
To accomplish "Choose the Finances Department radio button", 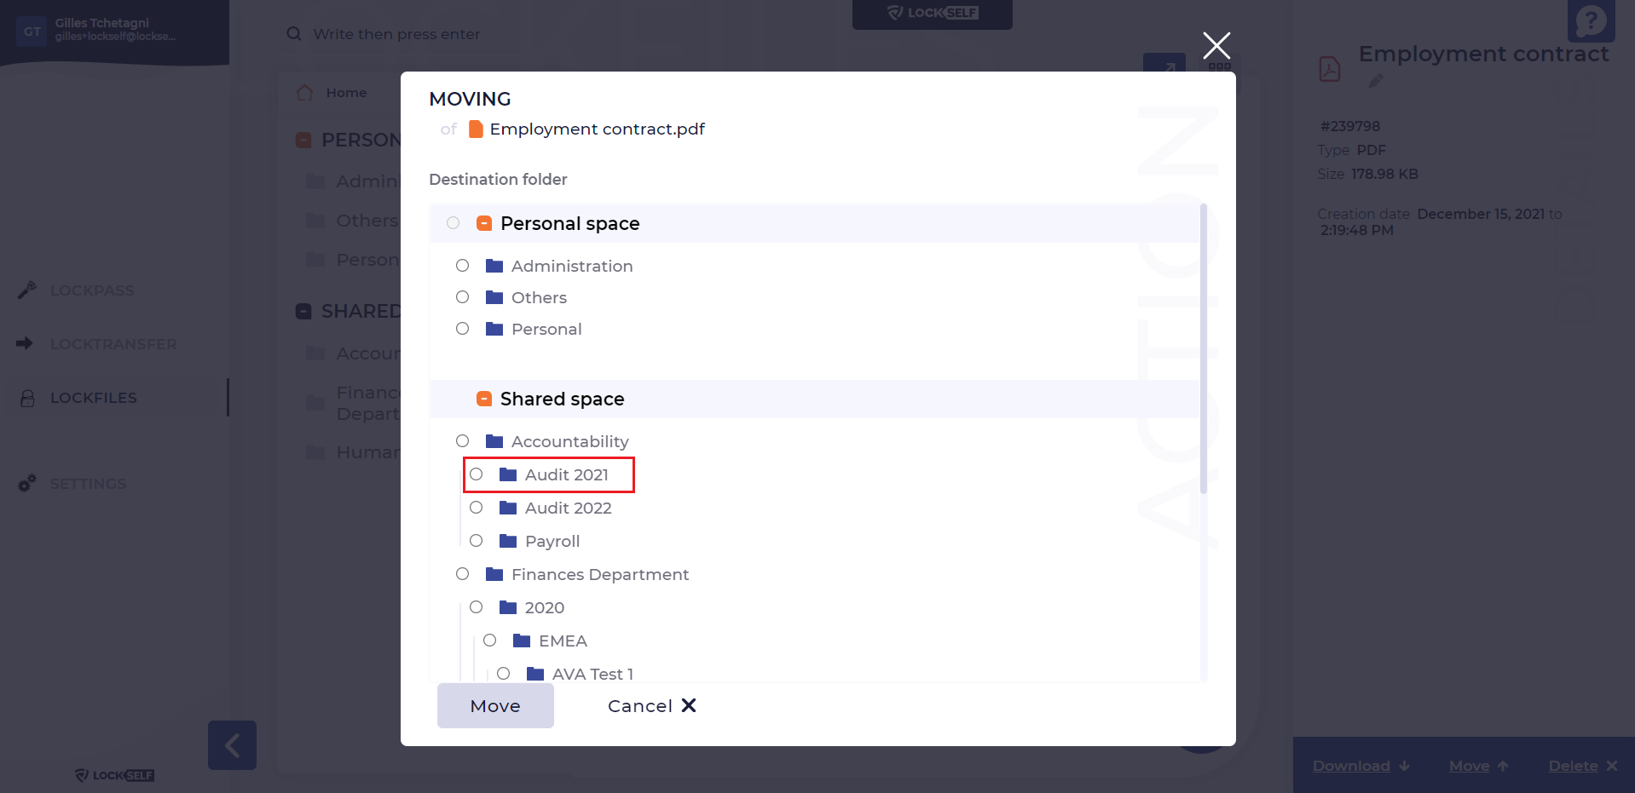I will coord(463,574).
